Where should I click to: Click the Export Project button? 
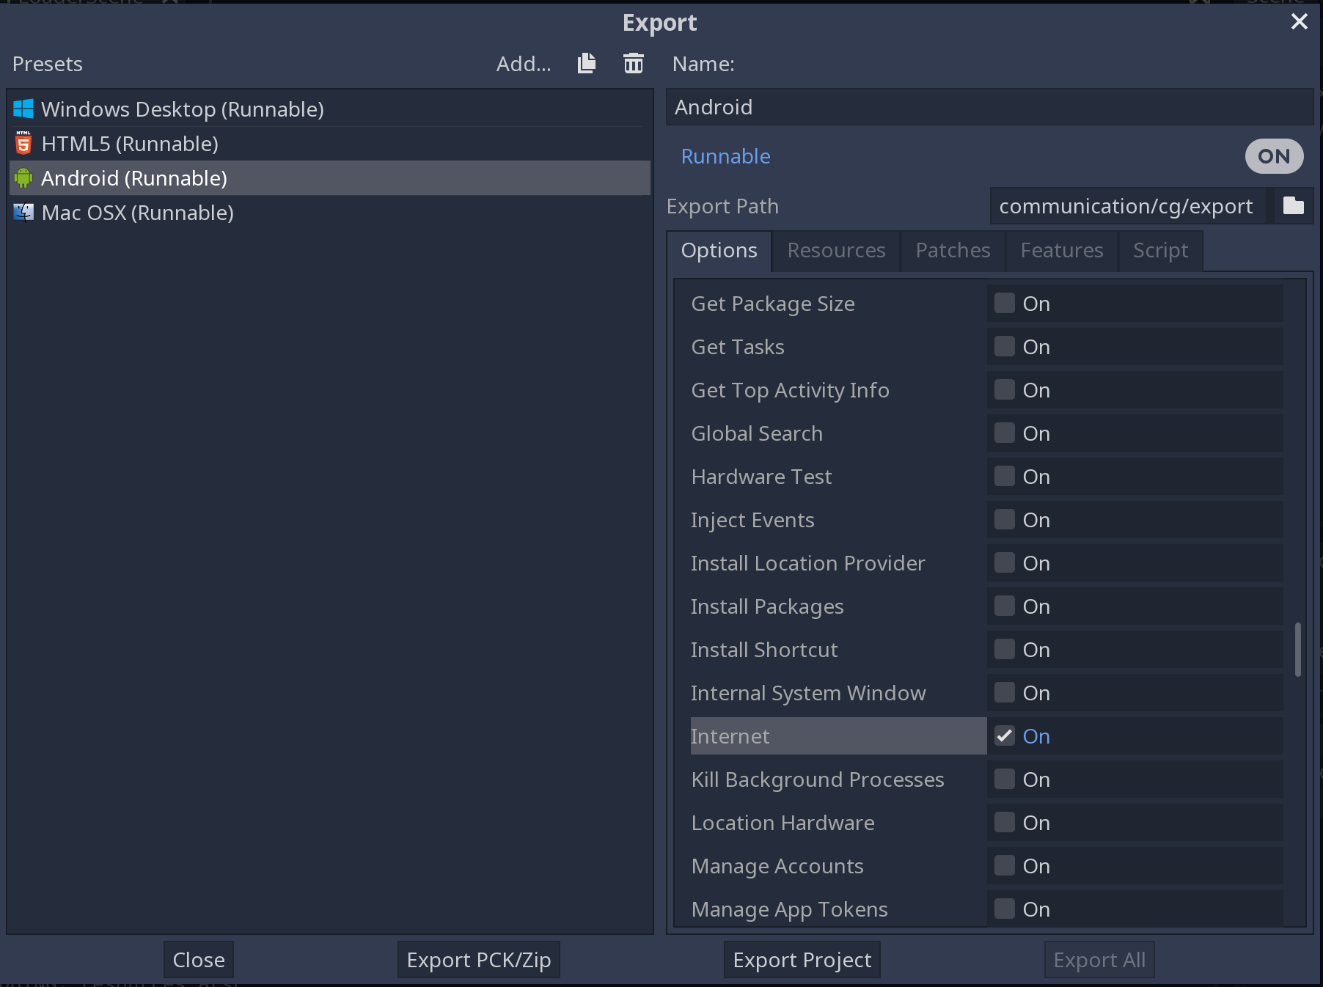click(802, 960)
